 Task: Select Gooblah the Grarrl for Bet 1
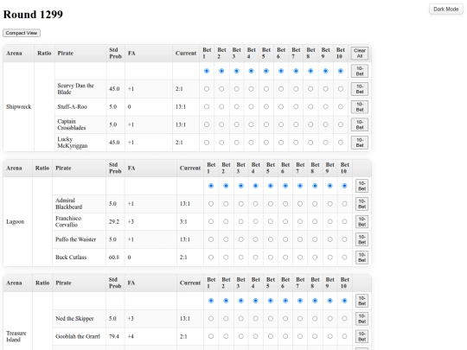[211, 337]
